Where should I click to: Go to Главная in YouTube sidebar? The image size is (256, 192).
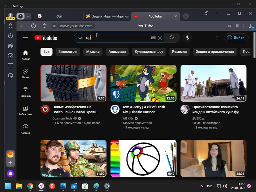(25, 55)
